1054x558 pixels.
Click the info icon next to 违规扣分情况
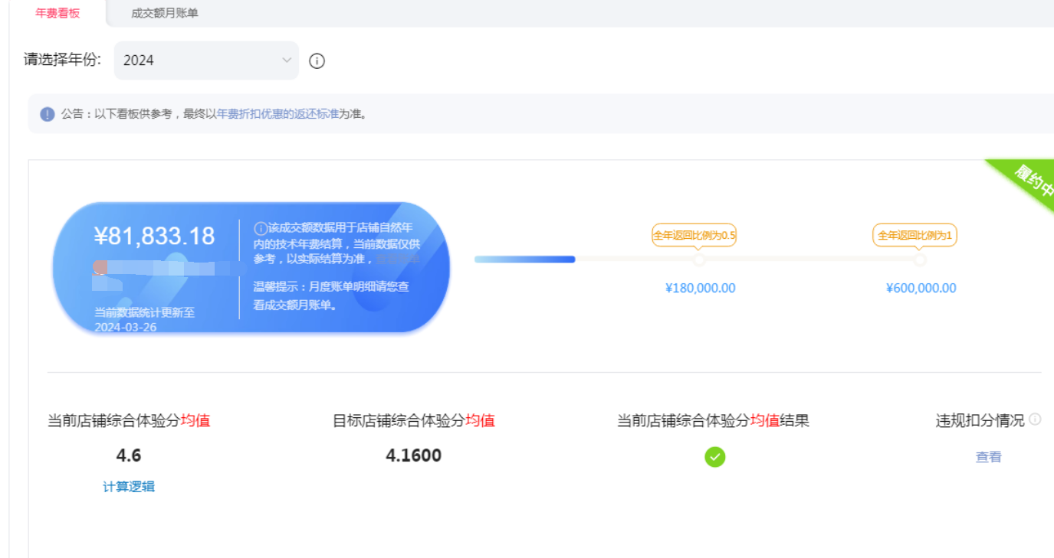coord(1035,419)
